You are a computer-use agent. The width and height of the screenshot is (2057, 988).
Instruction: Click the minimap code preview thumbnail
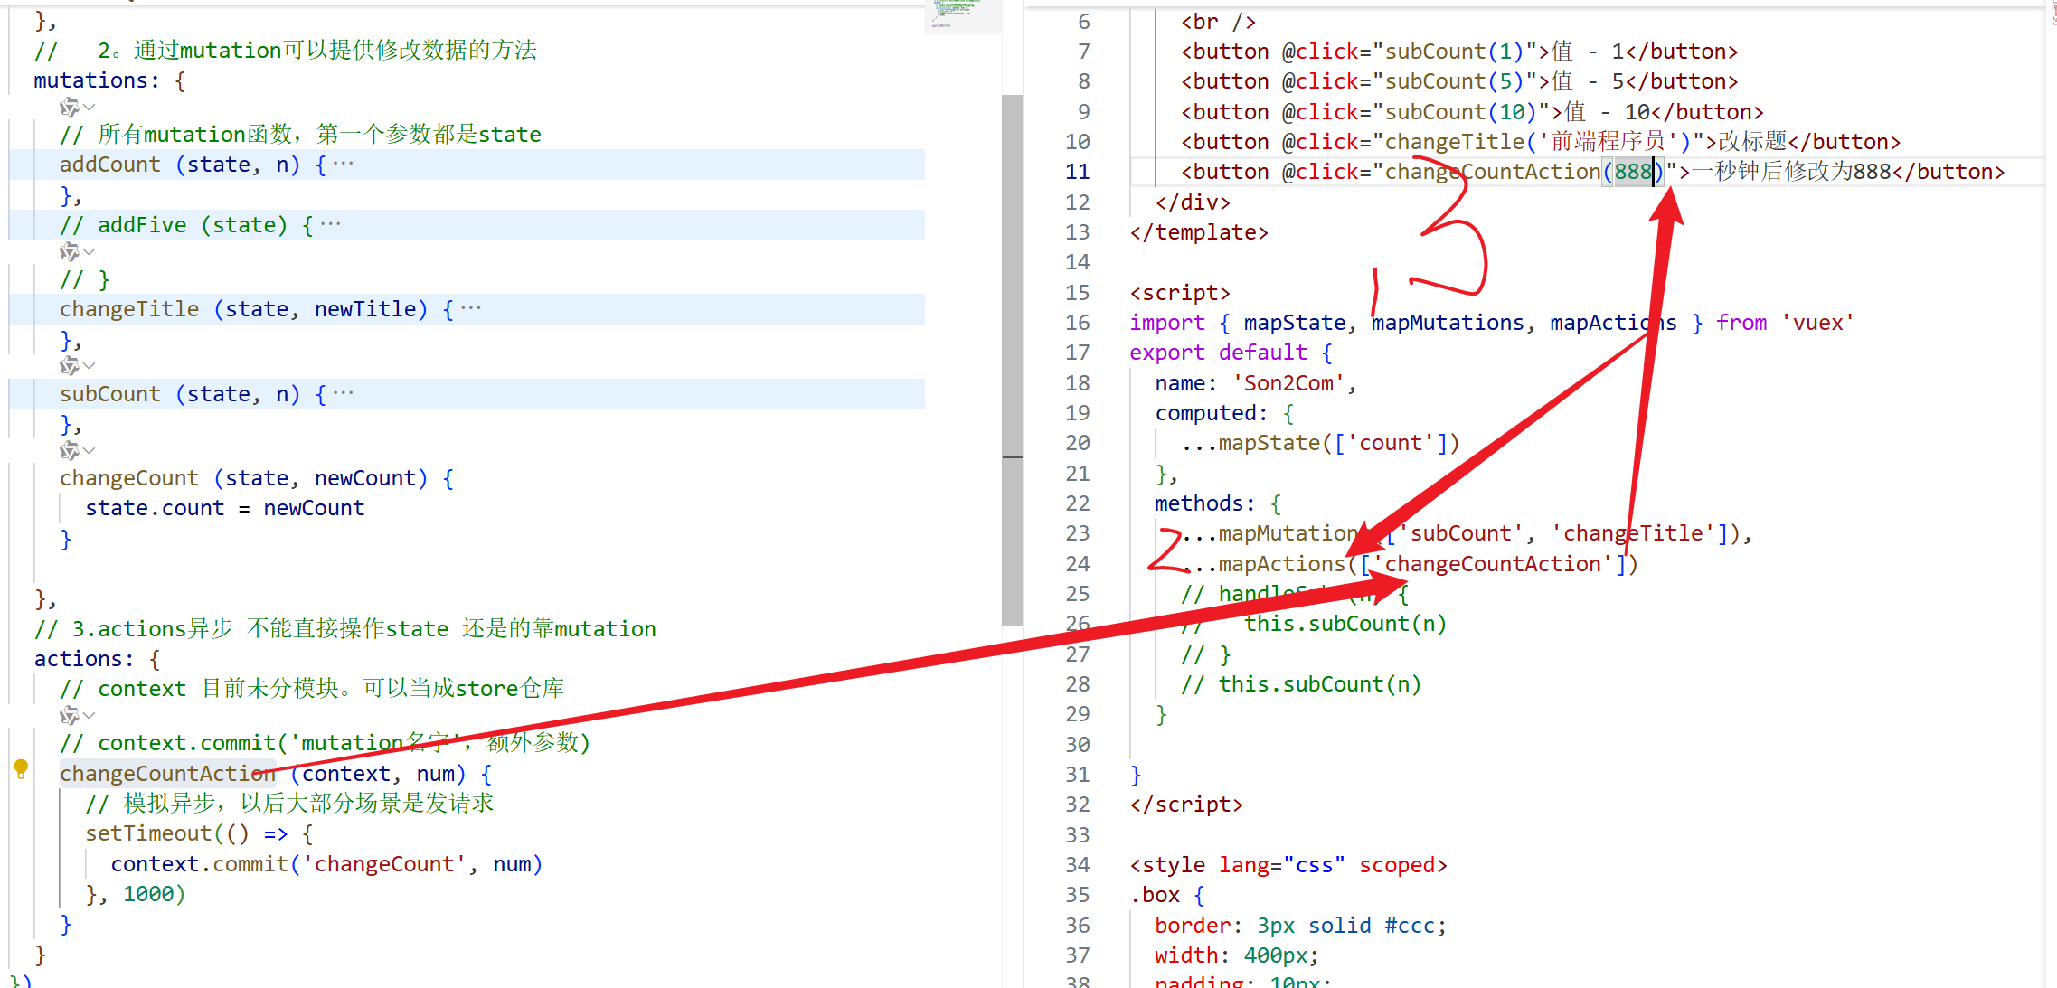[x=955, y=14]
